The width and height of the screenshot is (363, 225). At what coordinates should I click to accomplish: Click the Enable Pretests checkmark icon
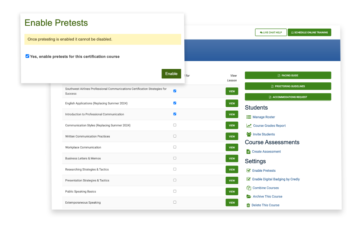(248, 171)
